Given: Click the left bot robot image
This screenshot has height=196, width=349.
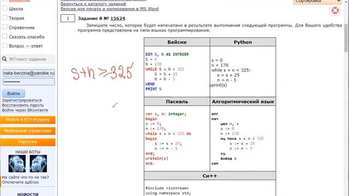Looking at the screenshot, I should pyautogui.click(x=17, y=163).
